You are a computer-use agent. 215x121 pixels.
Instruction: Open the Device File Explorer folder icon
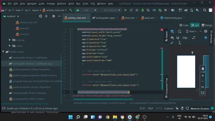(x=173, y=10)
